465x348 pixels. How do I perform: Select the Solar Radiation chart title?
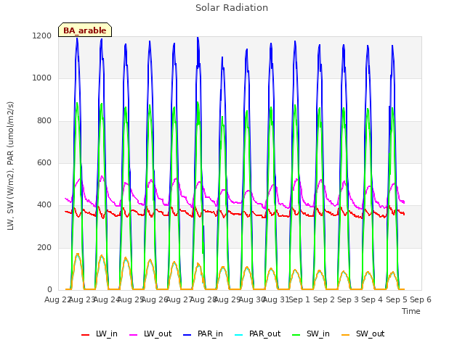pos(232,8)
